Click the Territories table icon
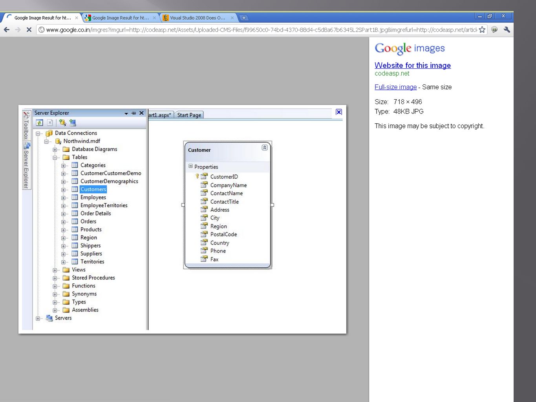Image resolution: width=536 pixels, height=402 pixels. point(75,261)
